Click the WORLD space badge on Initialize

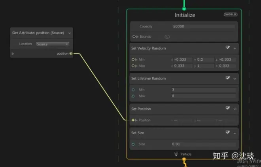(231, 15)
